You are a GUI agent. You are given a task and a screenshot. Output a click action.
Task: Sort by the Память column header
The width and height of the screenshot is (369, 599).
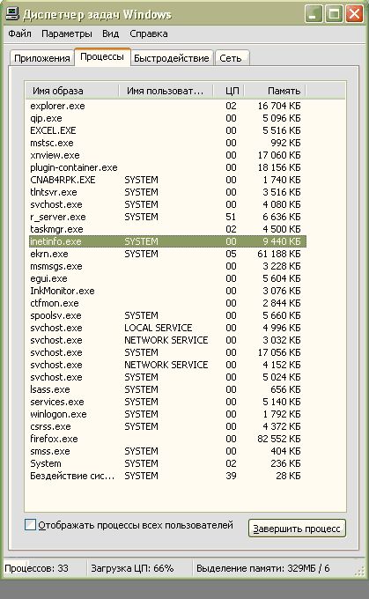[275, 91]
